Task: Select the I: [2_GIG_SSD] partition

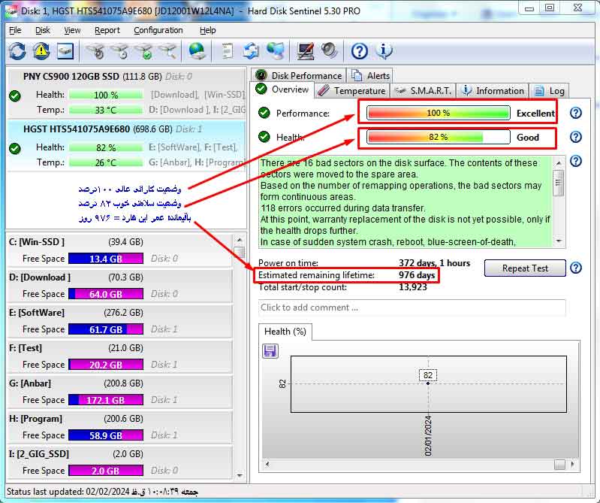Action: 119,462
